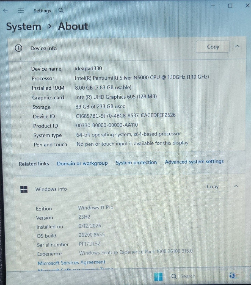Open System protection link
251x285 pixels.
(136, 162)
